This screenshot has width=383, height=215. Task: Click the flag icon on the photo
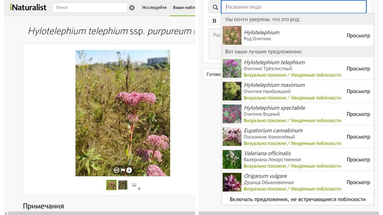(x=123, y=170)
